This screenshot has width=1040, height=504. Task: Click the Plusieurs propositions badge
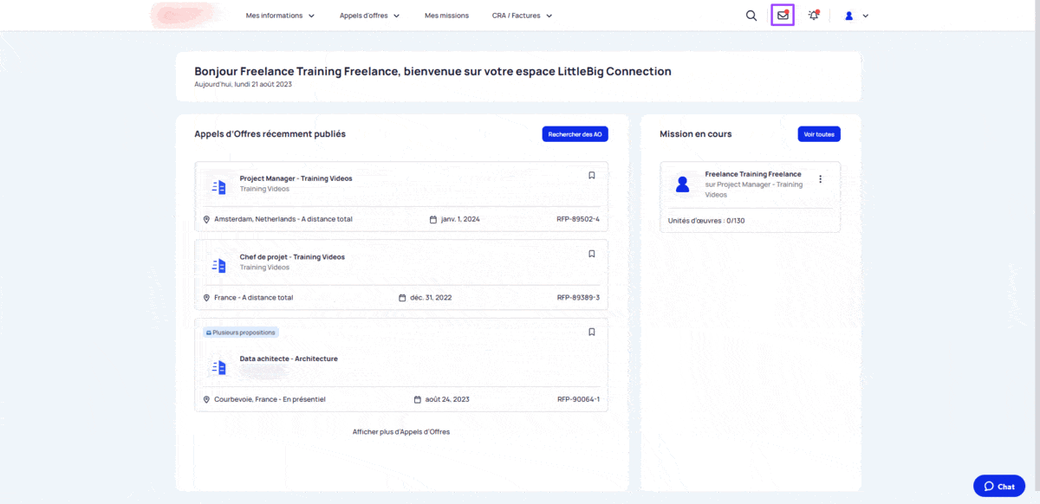coord(240,333)
